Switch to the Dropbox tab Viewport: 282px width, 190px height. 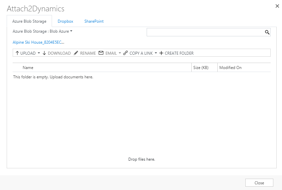[65, 21]
